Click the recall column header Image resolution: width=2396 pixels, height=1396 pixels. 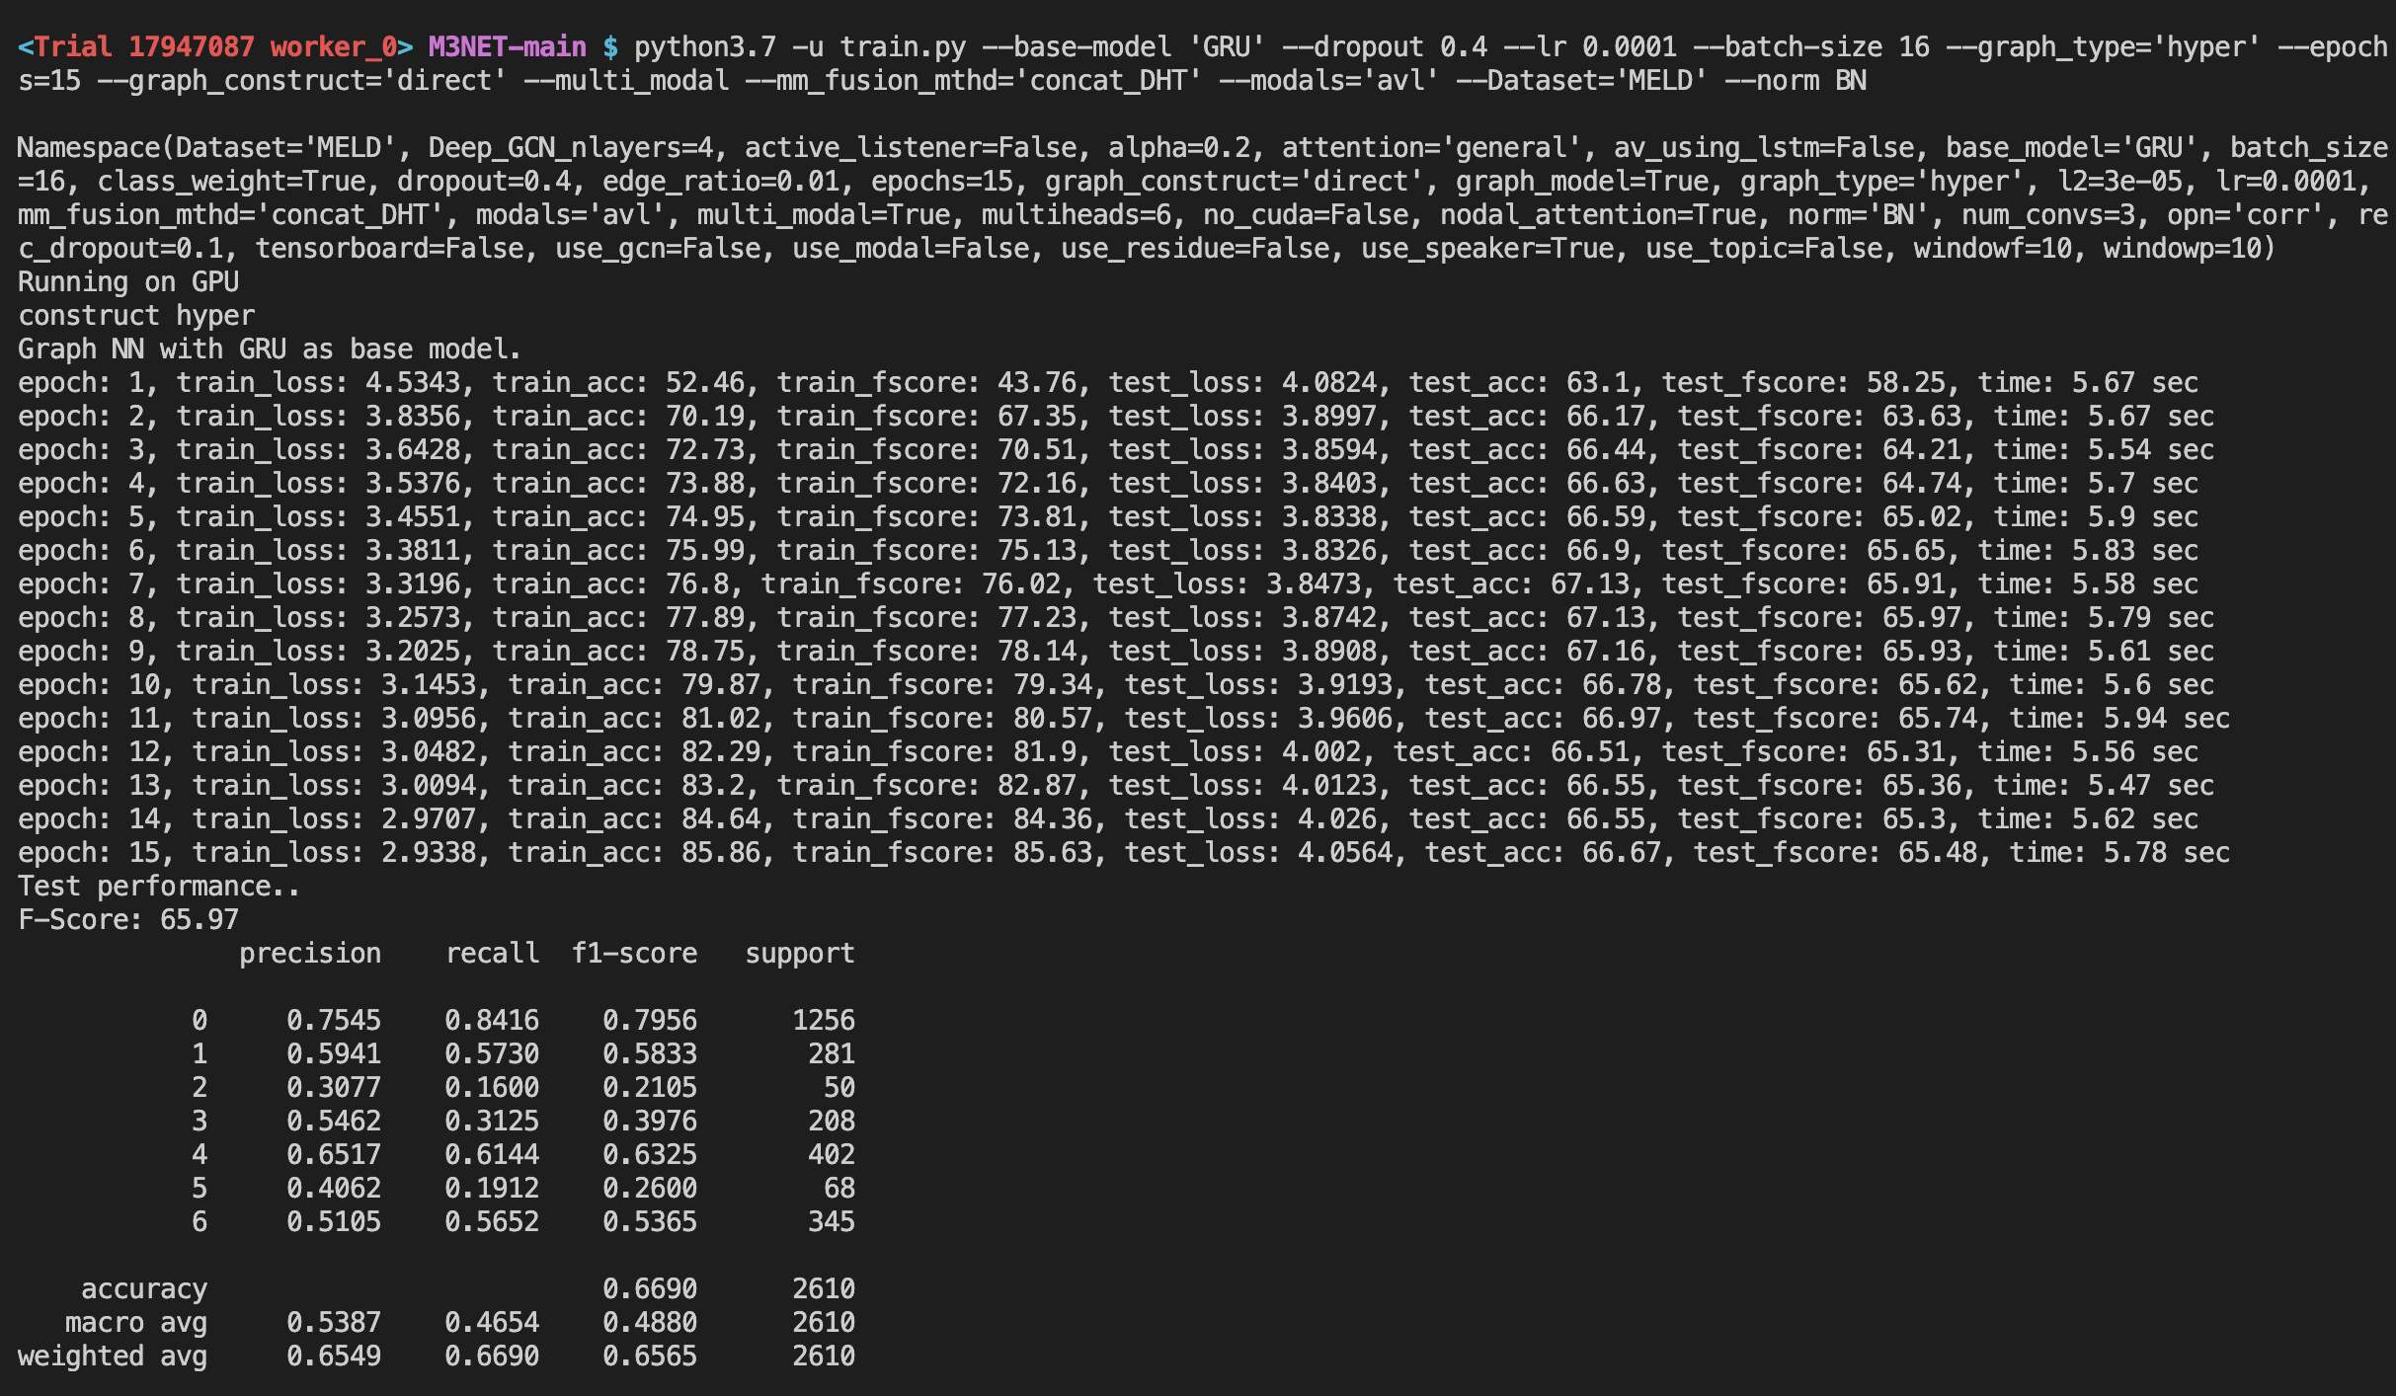pyautogui.click(x=493, y=953)
